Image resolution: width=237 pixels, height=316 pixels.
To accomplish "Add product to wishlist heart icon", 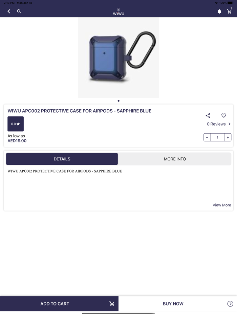I will (224, 115).
